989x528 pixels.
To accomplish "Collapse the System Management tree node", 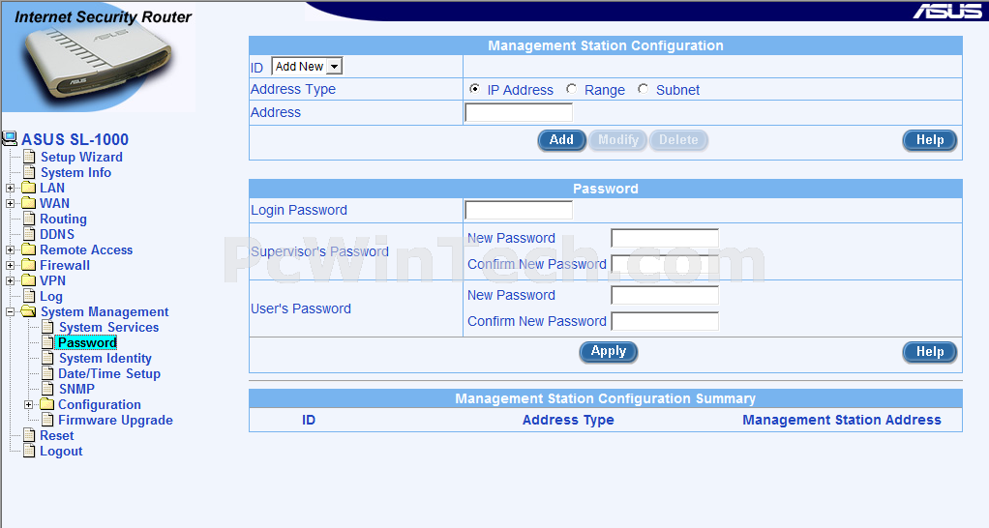I will (x=10, y=312).
